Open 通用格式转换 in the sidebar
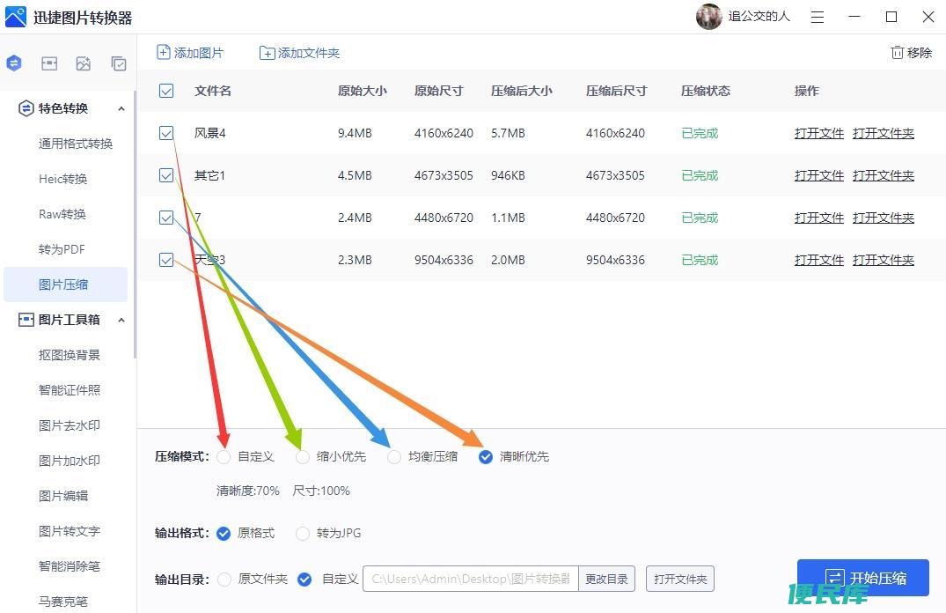 [76, 144]
